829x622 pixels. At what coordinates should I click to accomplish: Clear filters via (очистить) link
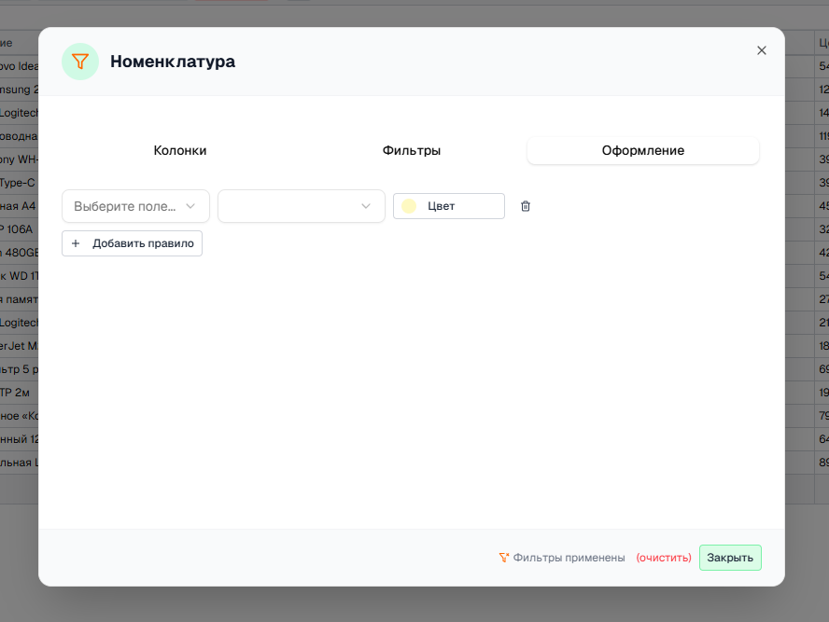pos(664,558)
